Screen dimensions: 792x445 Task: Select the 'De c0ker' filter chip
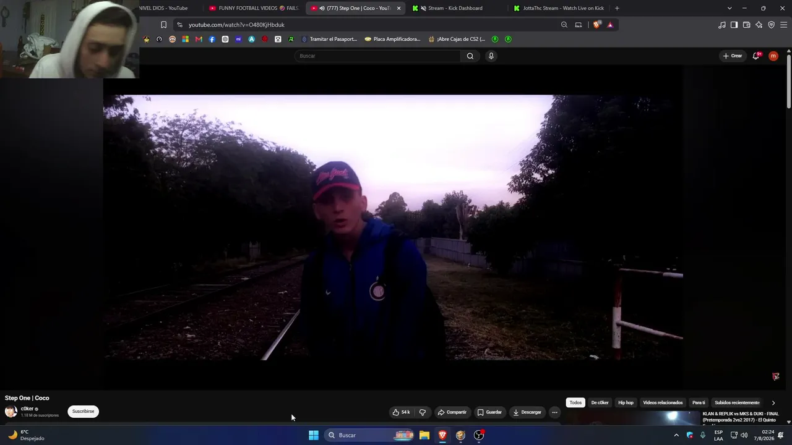600,403
